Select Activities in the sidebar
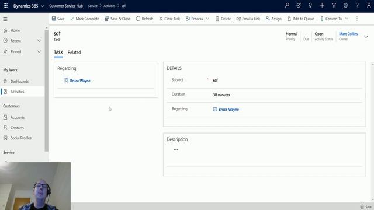This screenshot has width=374, height=210. 23,92
